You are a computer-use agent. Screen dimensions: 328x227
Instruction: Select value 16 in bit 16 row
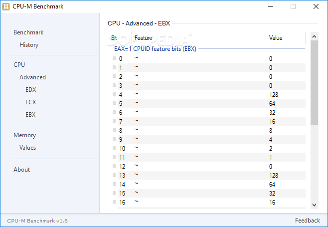272,203
